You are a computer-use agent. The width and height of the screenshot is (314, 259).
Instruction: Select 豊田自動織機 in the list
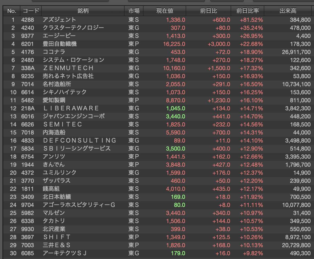pos(158,44)
